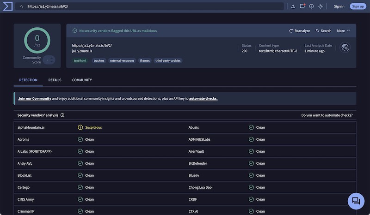Click the third-party-cookies tag
Screen dimensions: 370x215
pos(168,61)
